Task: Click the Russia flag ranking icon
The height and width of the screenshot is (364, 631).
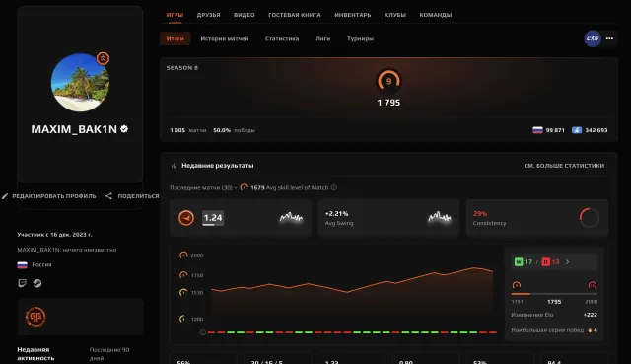Action: [537, 130]
